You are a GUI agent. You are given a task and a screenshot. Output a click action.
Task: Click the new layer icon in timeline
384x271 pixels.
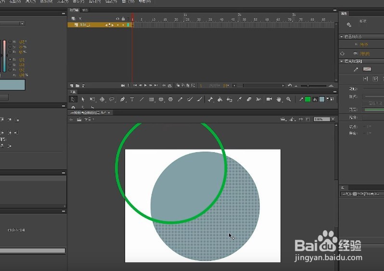pyautogui.click(x=72, y=86)
